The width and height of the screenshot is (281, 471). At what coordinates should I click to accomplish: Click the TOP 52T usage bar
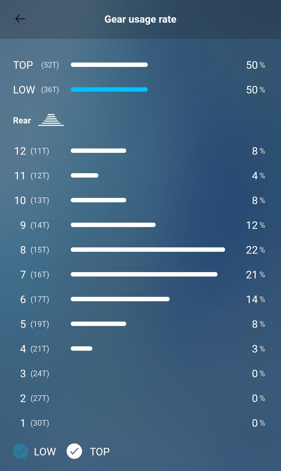pyautogui.click(x=109, y=65)
